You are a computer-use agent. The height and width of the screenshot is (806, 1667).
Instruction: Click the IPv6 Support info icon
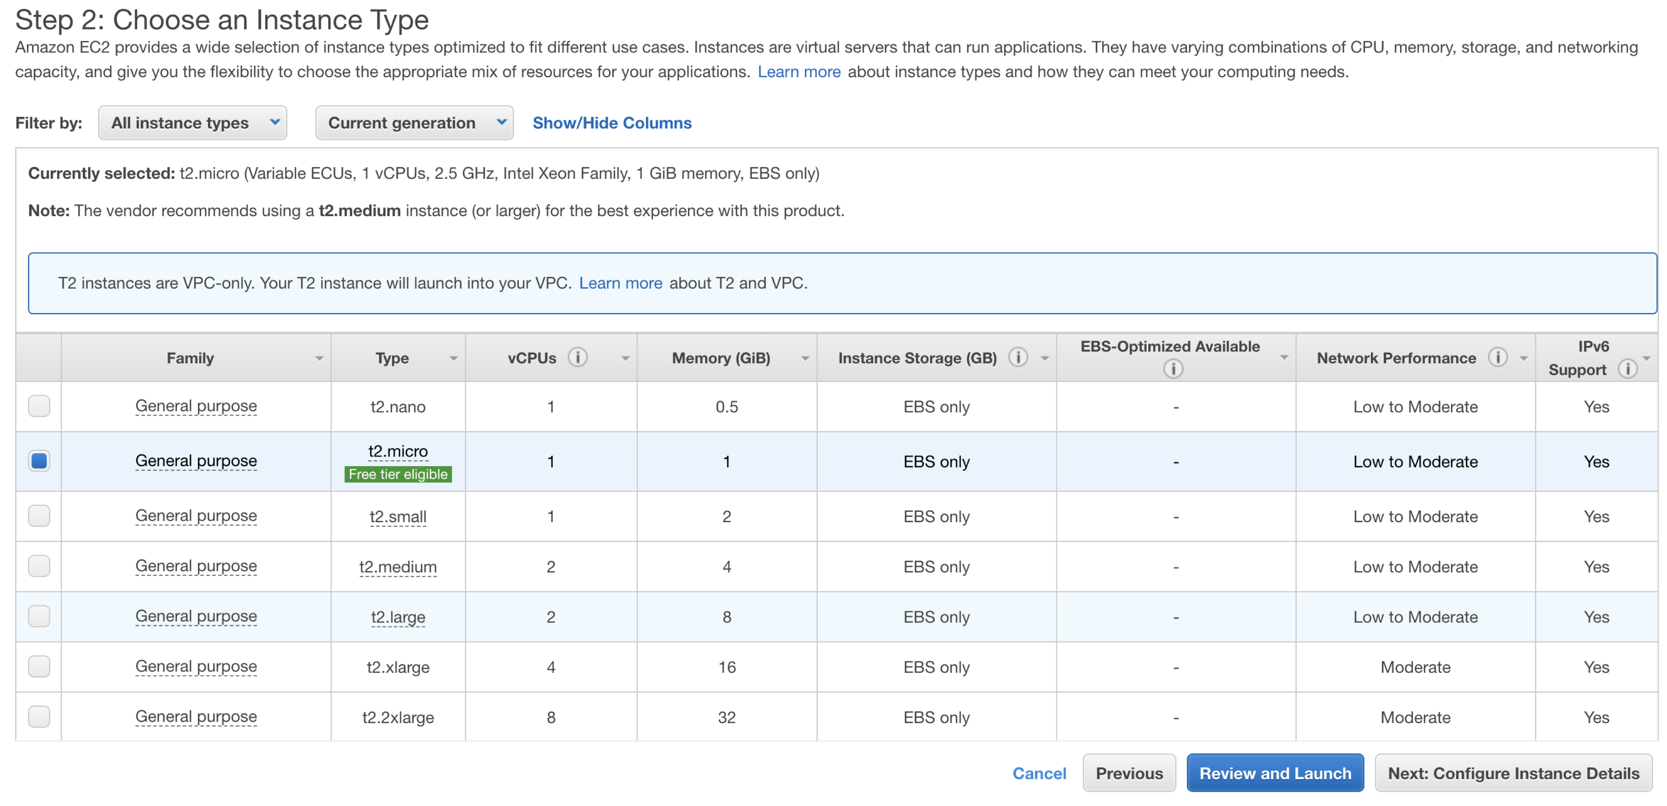(1627, 369)
